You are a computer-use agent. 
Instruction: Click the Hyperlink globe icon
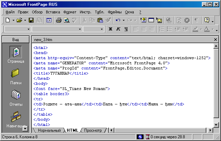pyautogui.click(x=169, y=21)
